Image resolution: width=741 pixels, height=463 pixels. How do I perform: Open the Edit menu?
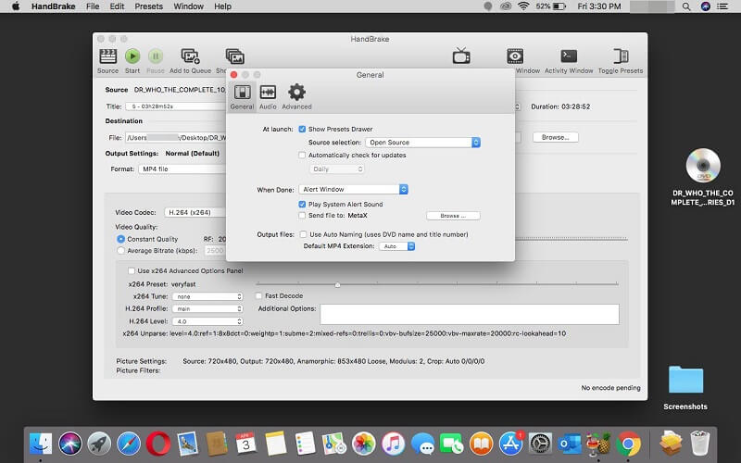click(117, 6)
